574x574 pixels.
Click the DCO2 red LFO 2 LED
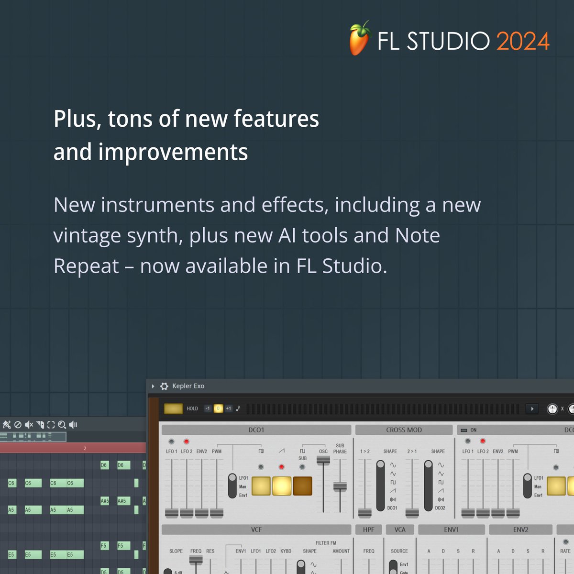(483, 441)
